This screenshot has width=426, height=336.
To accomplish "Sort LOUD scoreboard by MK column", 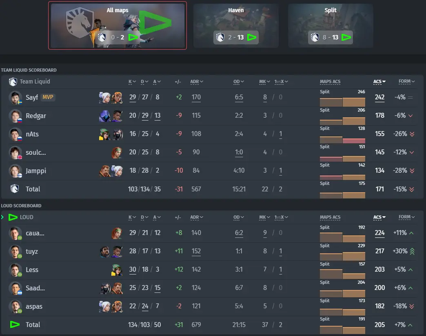I will tap(264, 217).
